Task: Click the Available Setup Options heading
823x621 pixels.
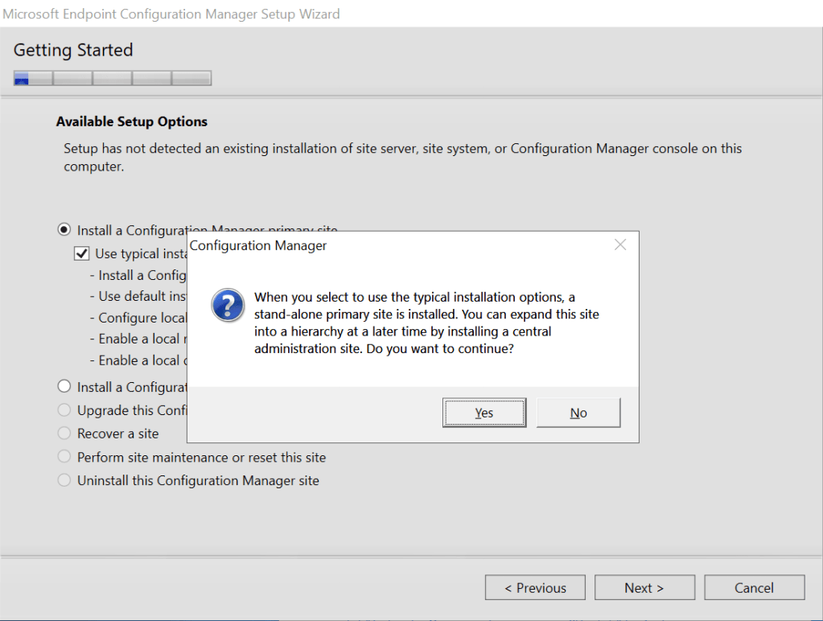Action: pyautogui.click(x=132, y=121)
